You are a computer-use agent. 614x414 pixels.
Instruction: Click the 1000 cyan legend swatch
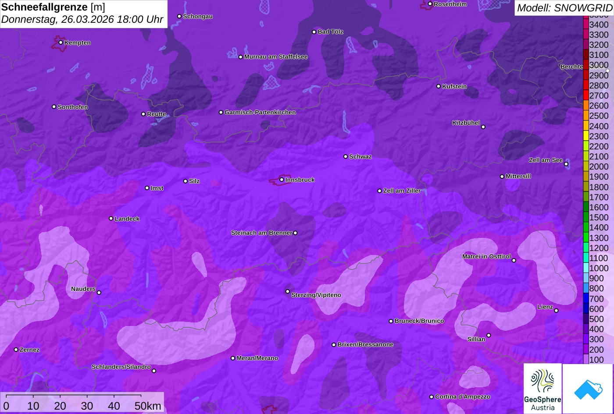pos(586,268)
